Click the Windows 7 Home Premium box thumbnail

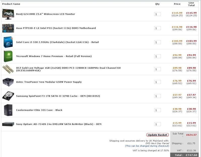8,56
